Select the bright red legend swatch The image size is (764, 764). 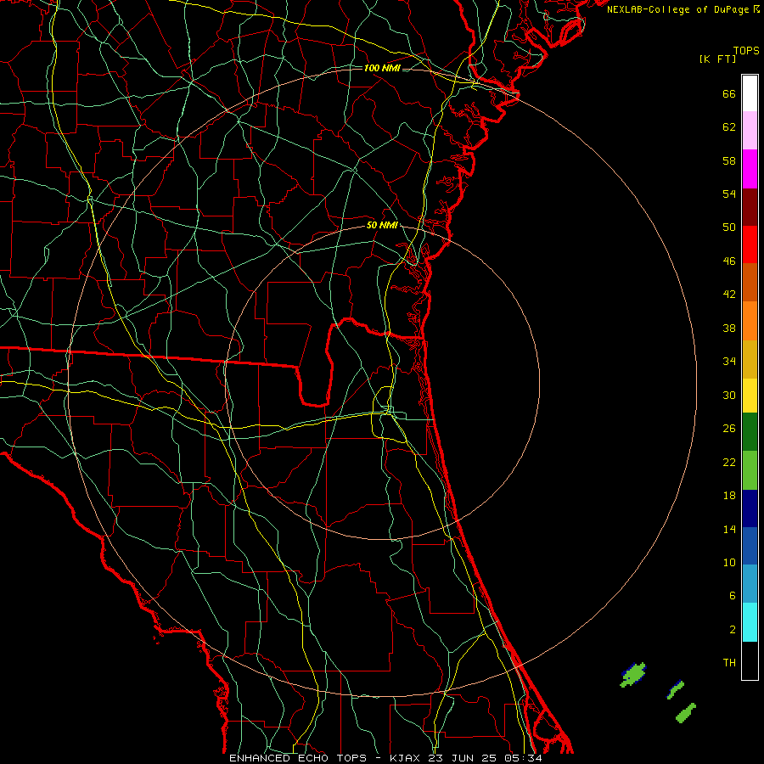[x=750, y=244]
